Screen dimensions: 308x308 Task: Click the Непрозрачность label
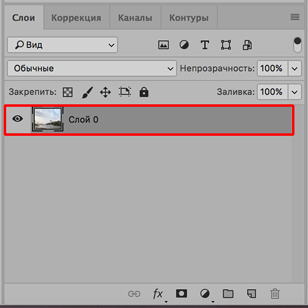pos(217,69)
